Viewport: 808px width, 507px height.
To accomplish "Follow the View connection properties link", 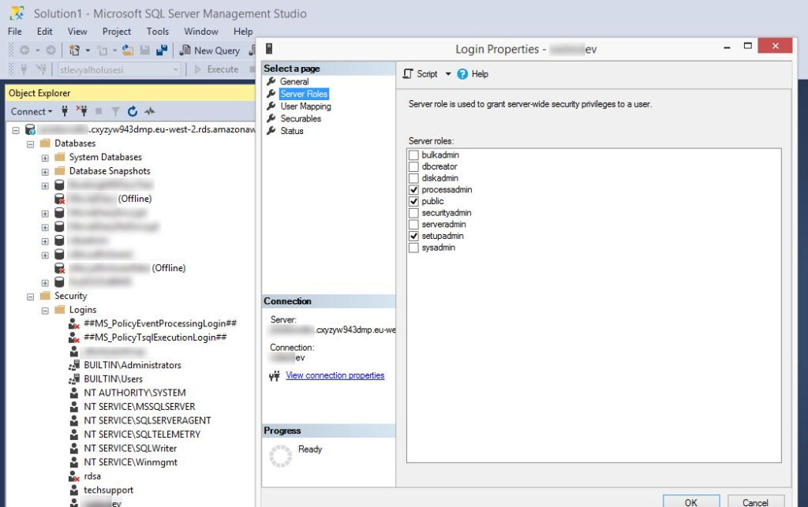I will click(335, 375).
